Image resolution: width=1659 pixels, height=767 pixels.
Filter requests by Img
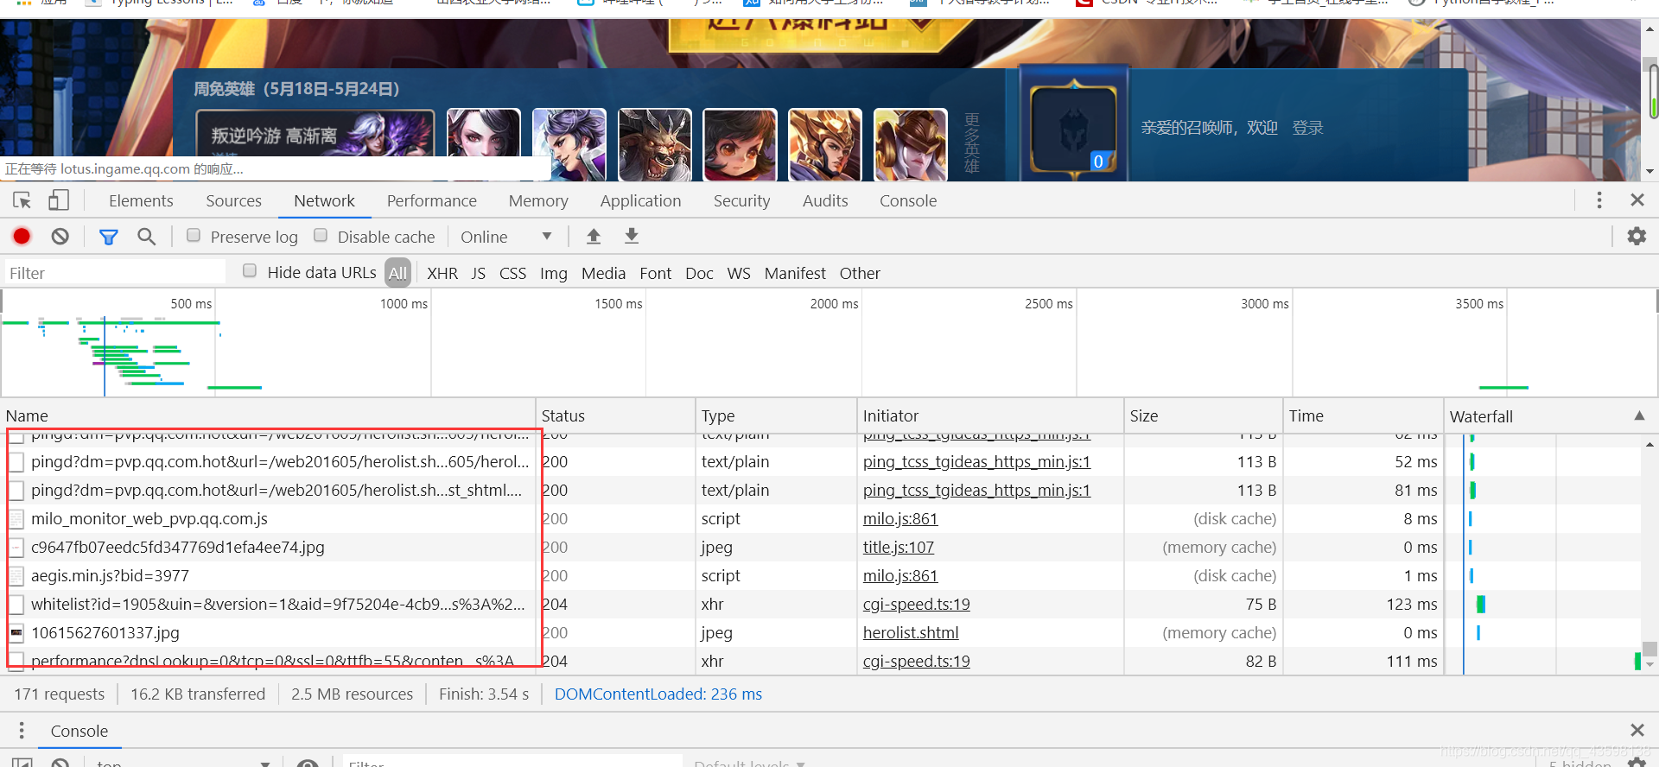(x=554, y=273)
